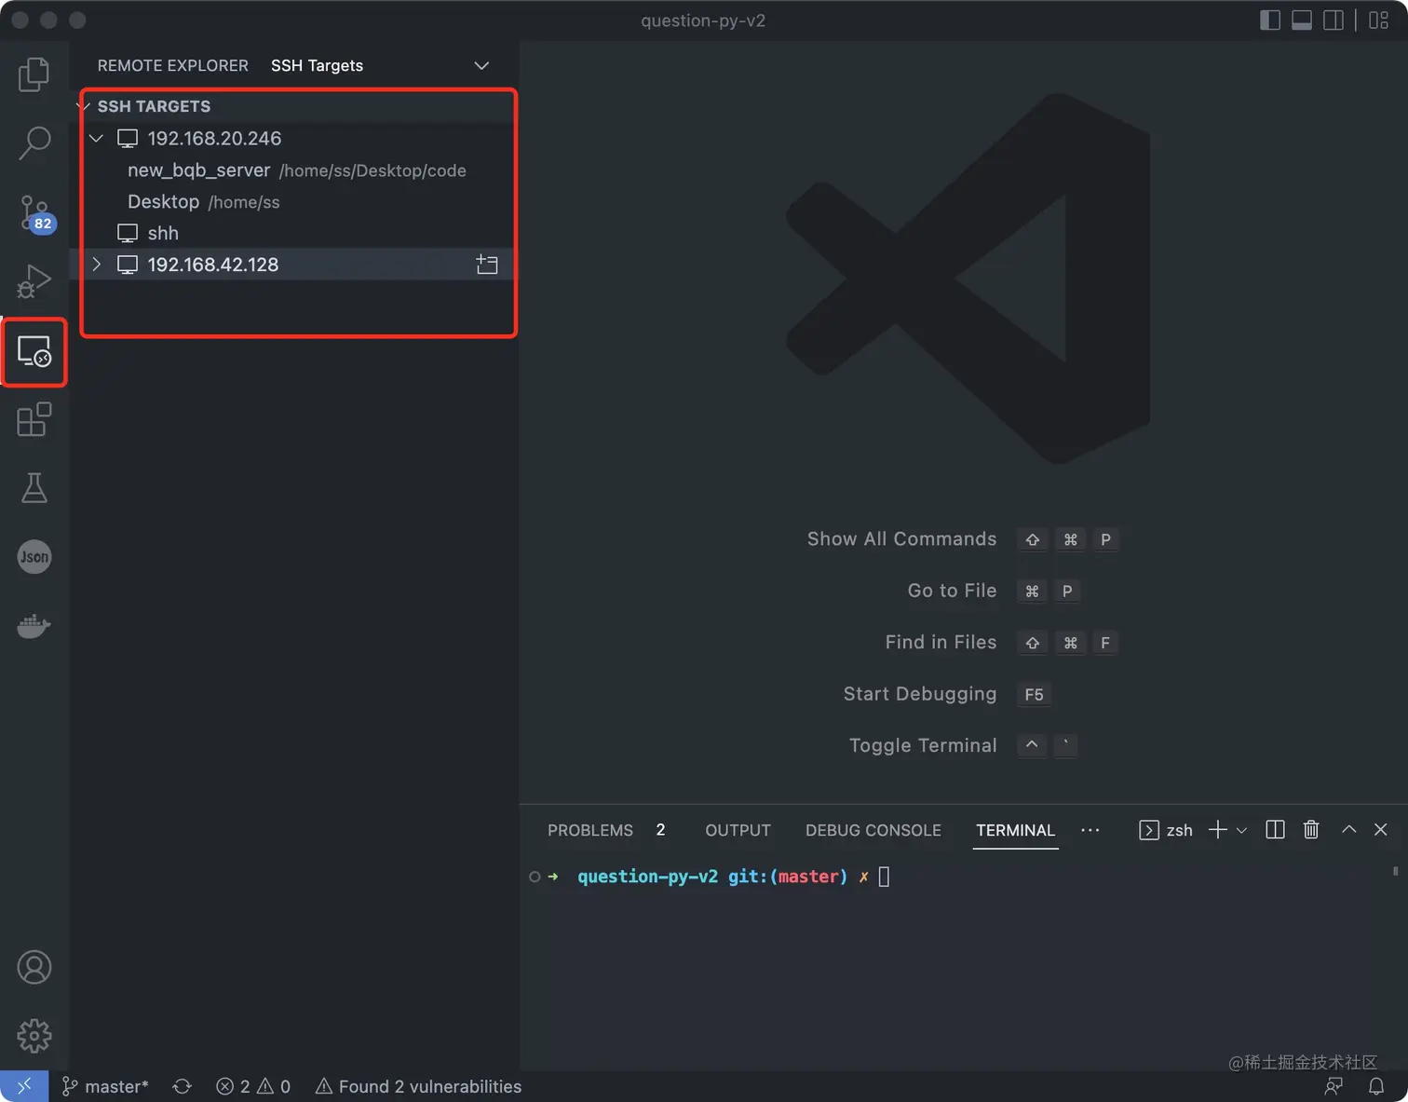The image size is (1408, 1102).
Task: Click the zsh terminal shell label
Action: (x=1166, y=830)
